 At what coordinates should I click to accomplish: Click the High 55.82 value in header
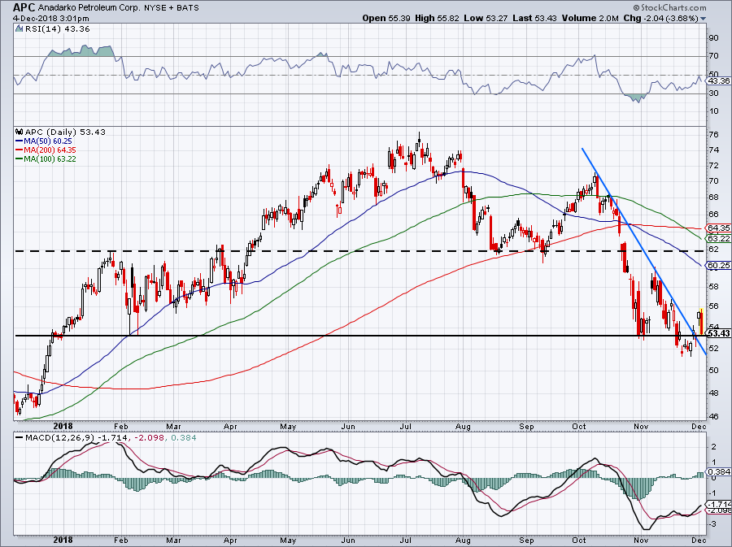[437, 18]
